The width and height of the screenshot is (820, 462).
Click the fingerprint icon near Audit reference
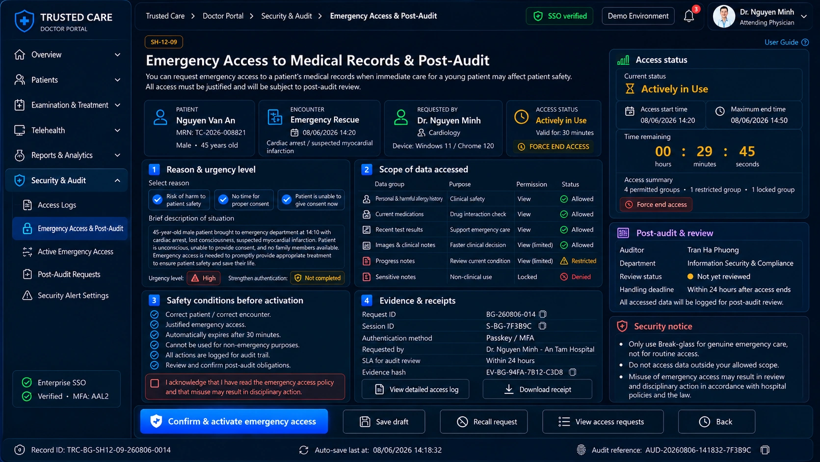point(581,450)
